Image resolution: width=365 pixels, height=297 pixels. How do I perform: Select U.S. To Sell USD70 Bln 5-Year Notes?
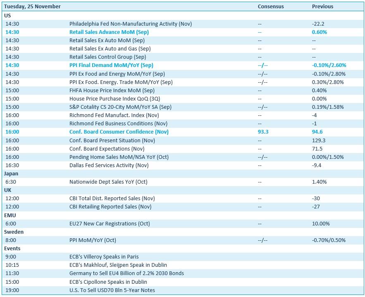[x=112, y=290]
